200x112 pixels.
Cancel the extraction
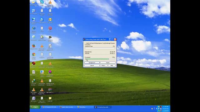tap(92, 65)
